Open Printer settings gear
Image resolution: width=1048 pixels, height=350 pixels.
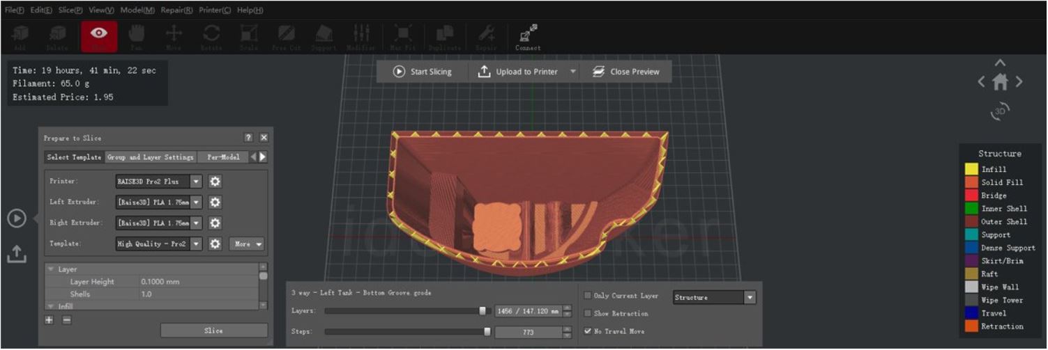[x=215, y=182]
